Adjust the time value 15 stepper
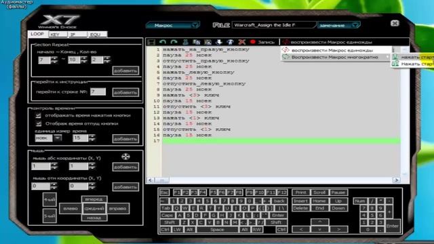The height and width of the screenshot is (244, 434). coord(92,138)
